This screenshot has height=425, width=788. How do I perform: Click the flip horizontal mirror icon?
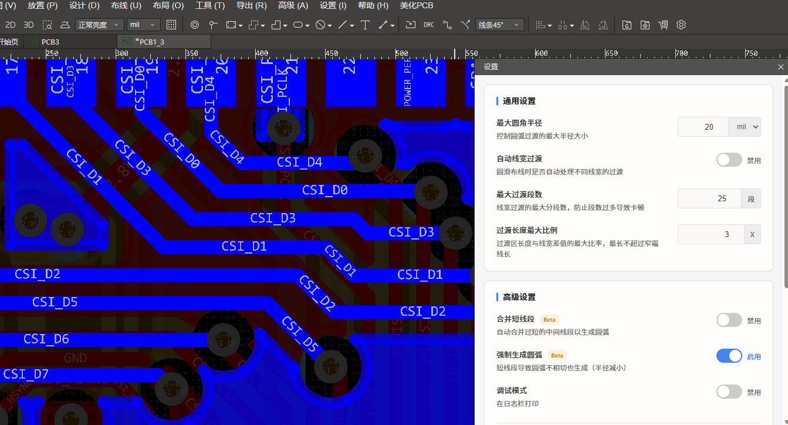click(x=585, y=25)
